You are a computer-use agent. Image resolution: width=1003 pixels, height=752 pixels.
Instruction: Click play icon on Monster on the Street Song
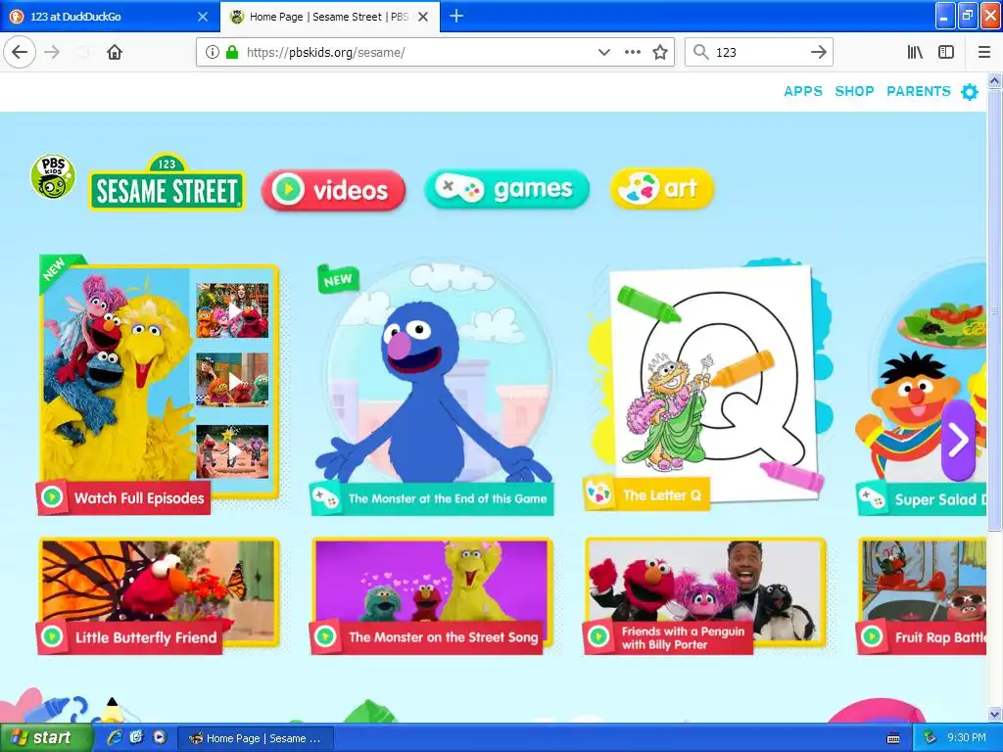pyautogui.click(x=325, y=636)
